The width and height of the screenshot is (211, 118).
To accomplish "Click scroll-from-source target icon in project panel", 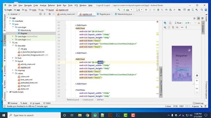I will point(40,14).
